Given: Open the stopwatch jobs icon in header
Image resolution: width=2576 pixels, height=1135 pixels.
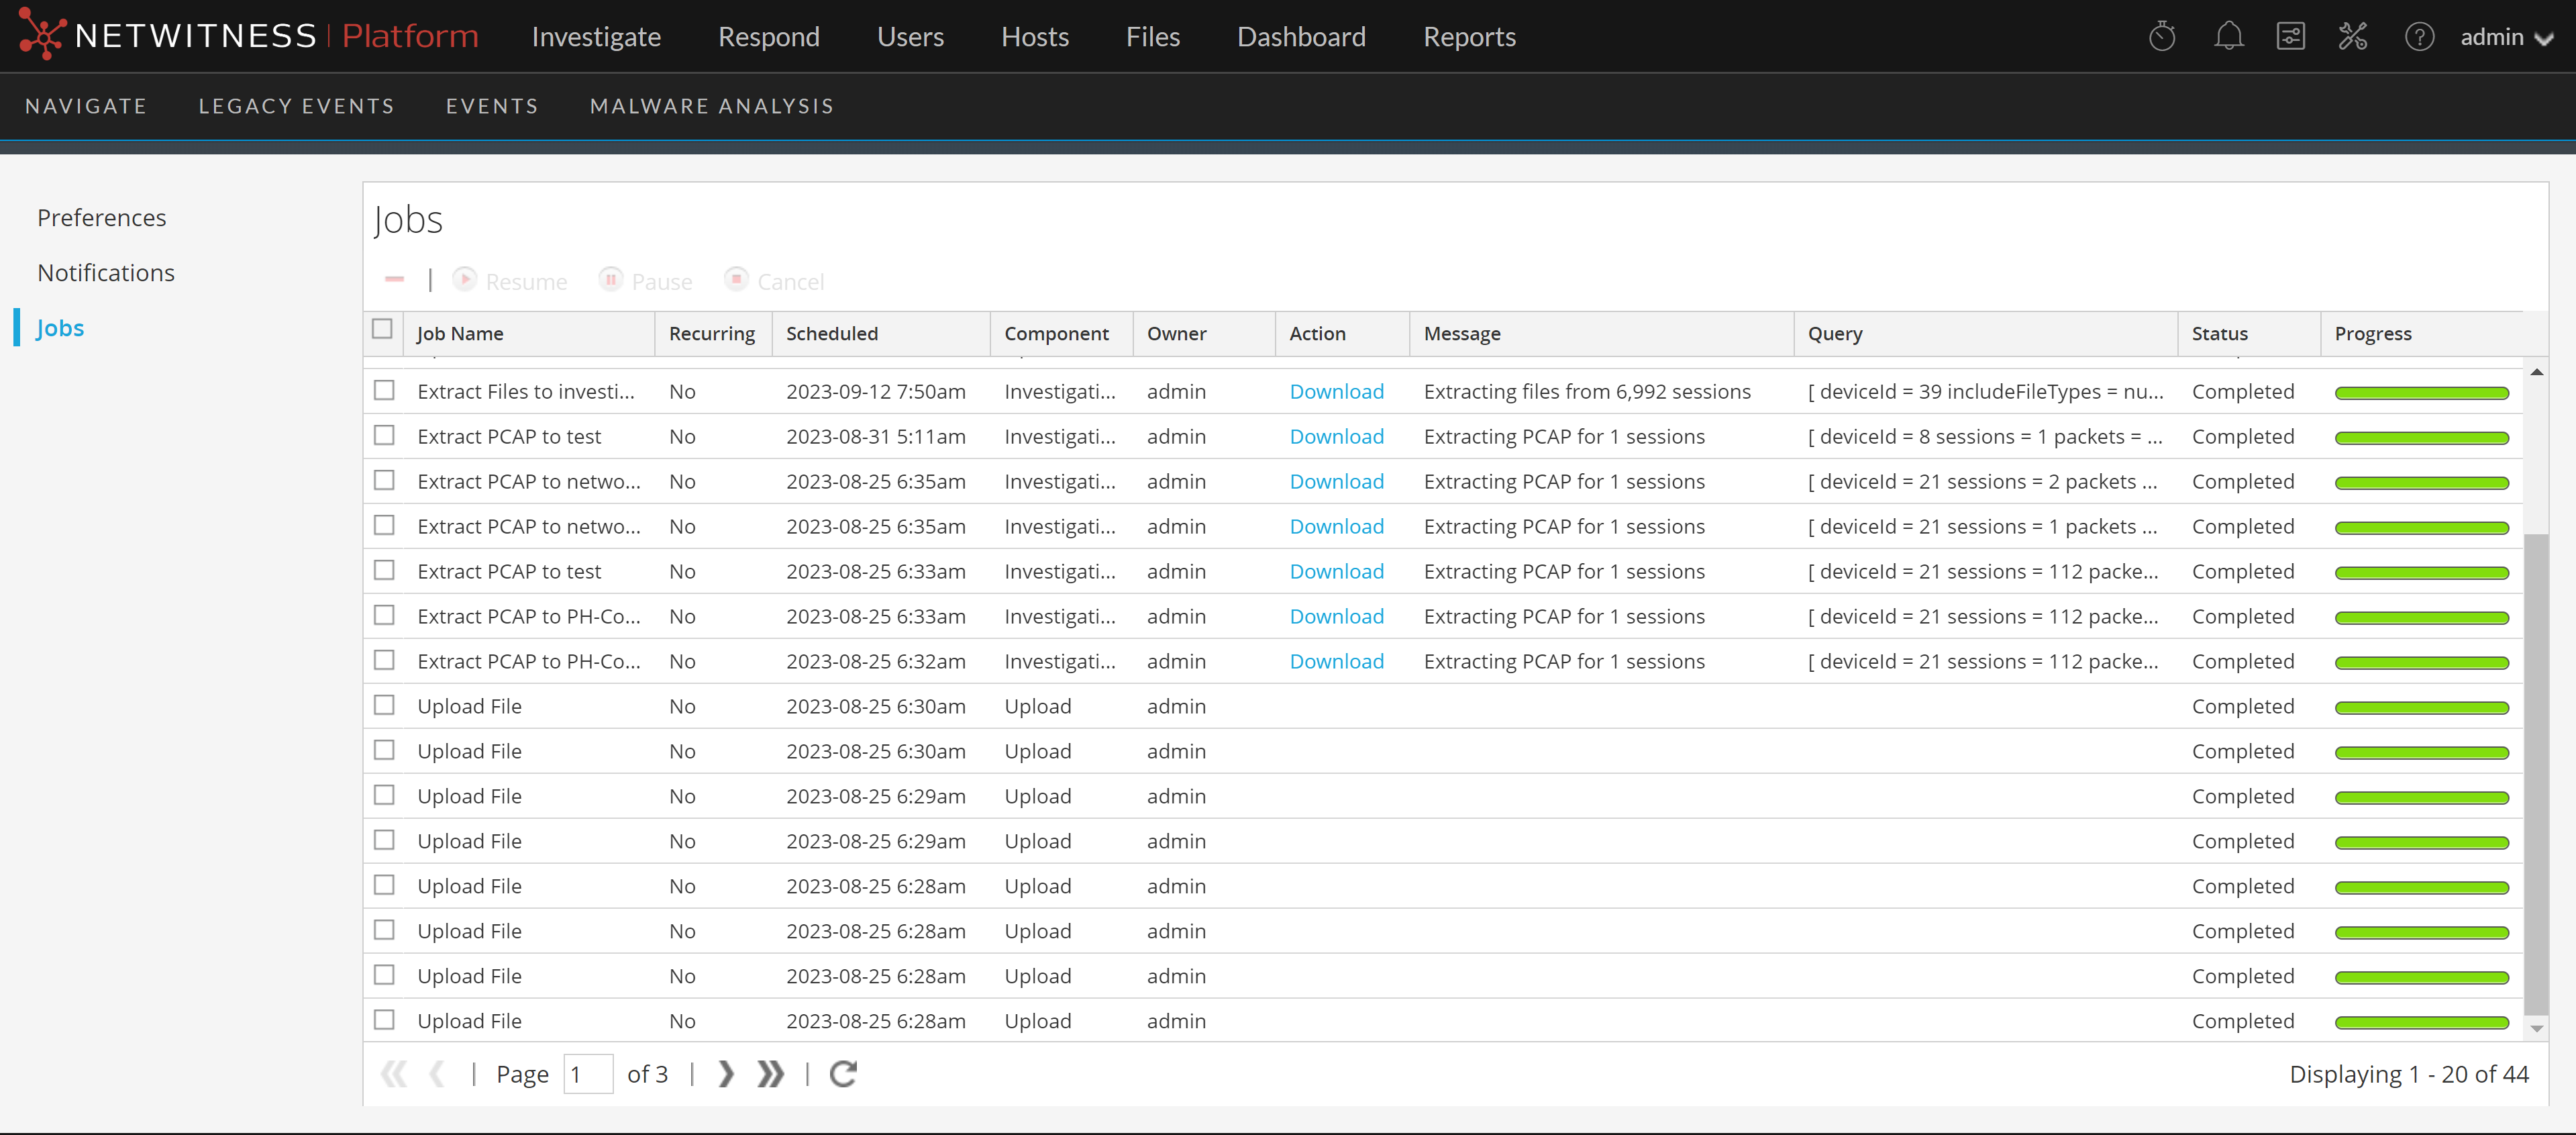Looking at the screenshot, I should pyautogui.click(x=2161, y=37).
